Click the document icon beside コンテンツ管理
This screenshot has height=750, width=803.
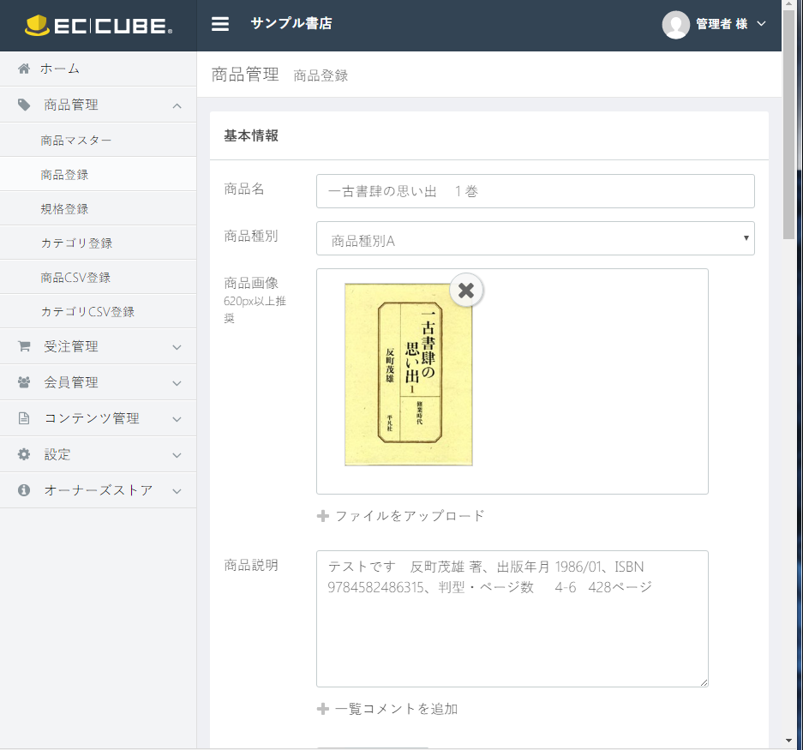pyautogui.click(x=23, y=418)
